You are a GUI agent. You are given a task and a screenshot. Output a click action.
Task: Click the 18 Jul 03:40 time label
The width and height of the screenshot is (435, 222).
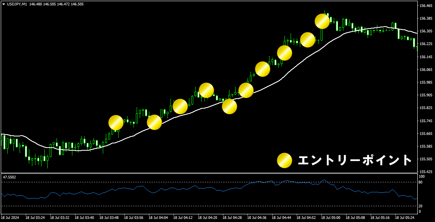point(84,217)
